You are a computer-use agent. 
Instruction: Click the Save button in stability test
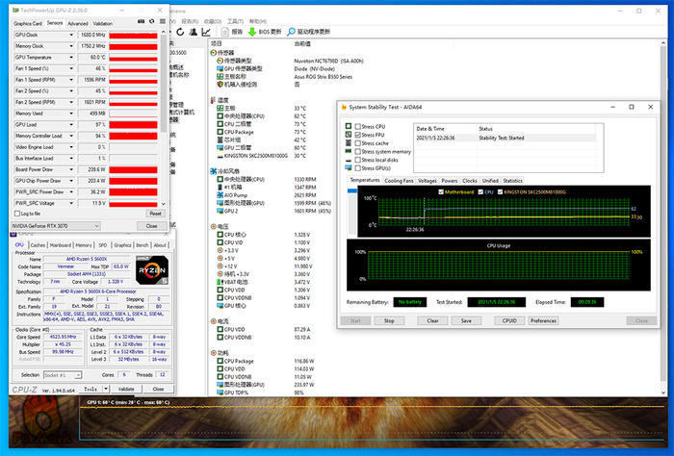[x=466, y=320]
